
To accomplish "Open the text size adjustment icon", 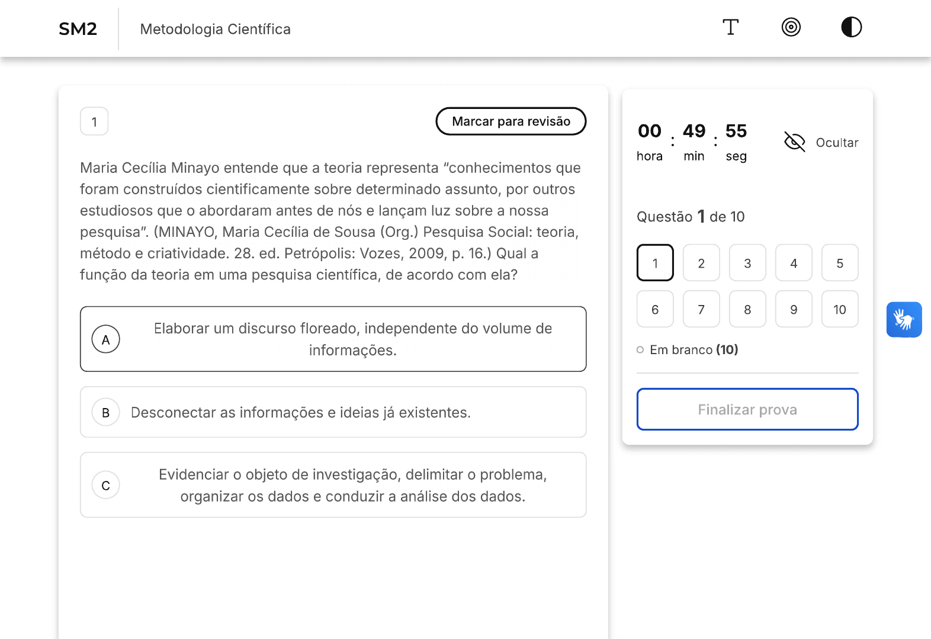I will [730, 27].
